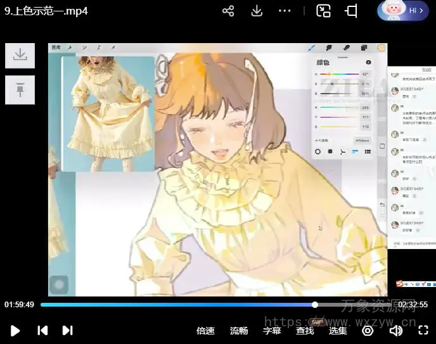Click the left sidebar download button
The width and height of the screenshot is (436, 344).
tap(20, 55)
